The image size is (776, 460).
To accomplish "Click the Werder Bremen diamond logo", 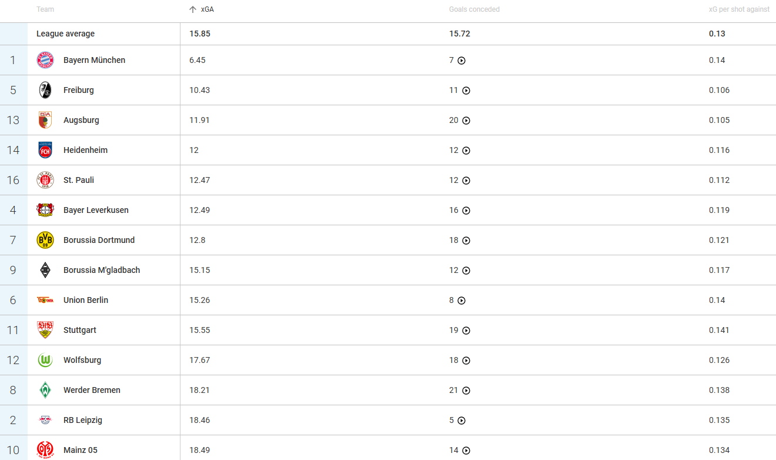I will [x=45, y=390].
